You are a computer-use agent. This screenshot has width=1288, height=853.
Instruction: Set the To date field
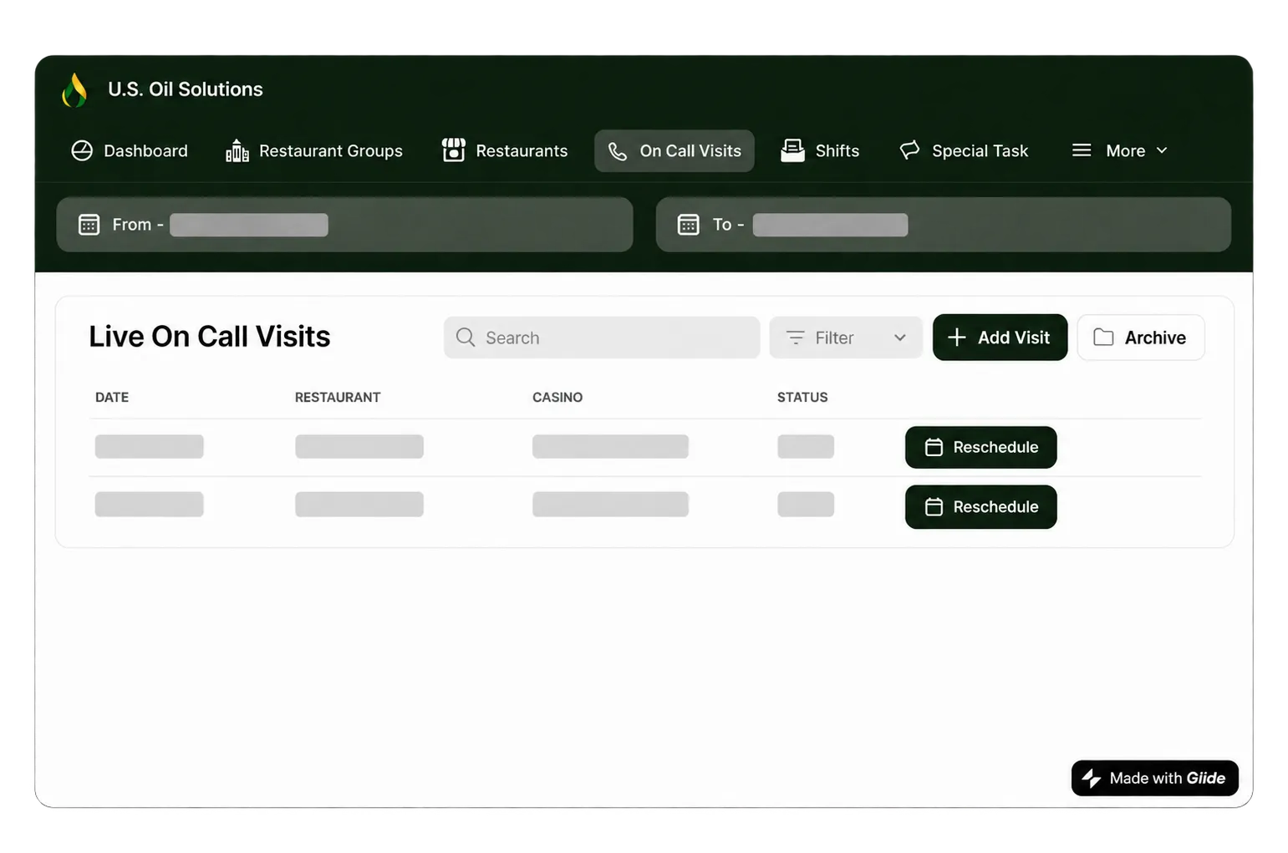coord(944,225)
